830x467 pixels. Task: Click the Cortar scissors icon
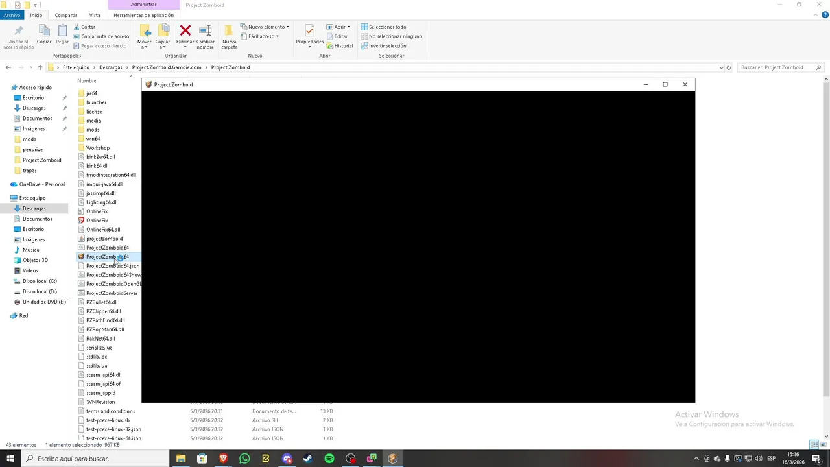point(77,27)
